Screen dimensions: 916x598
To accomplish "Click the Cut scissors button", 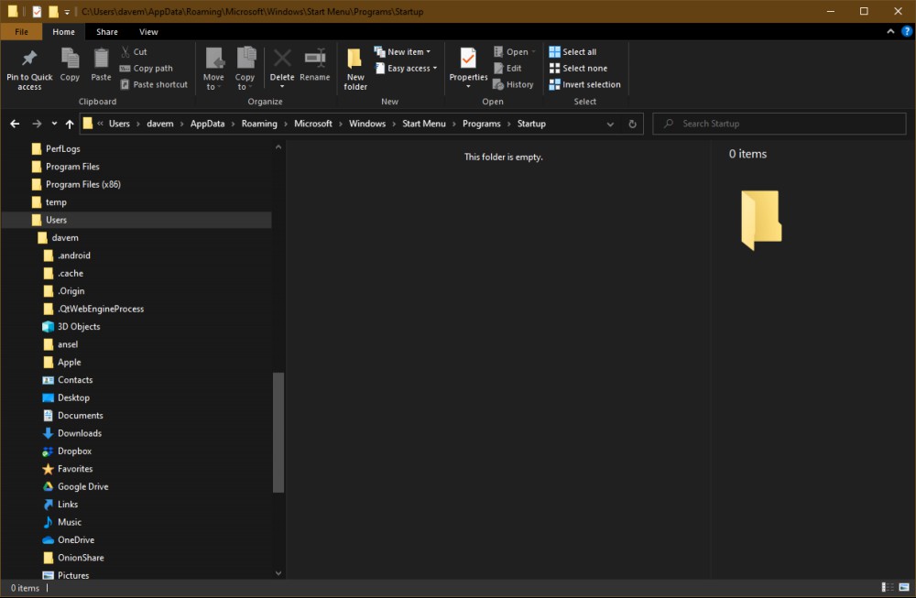I will pyautogui.click(x=134, y=52).
